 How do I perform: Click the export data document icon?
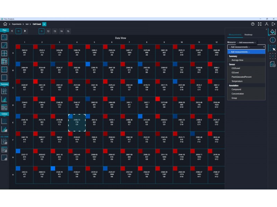click(272, 64)
